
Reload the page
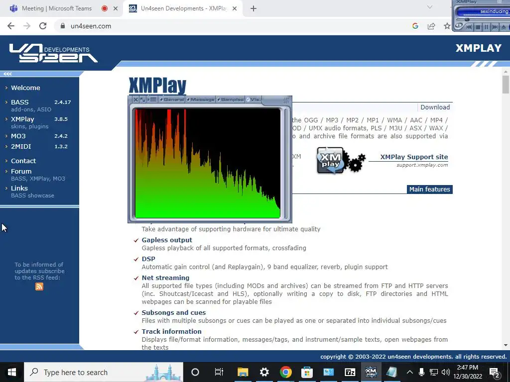[x=43, y=26]
